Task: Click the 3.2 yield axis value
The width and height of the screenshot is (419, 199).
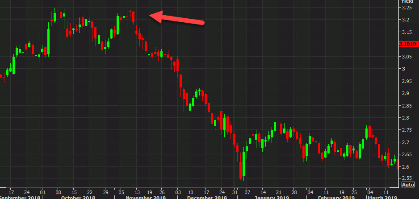Action: pos(405,20)
